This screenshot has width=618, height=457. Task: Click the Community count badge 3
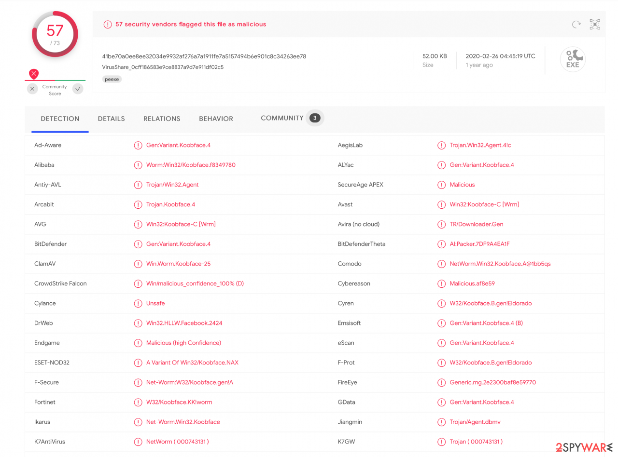[x=315, y=118]
